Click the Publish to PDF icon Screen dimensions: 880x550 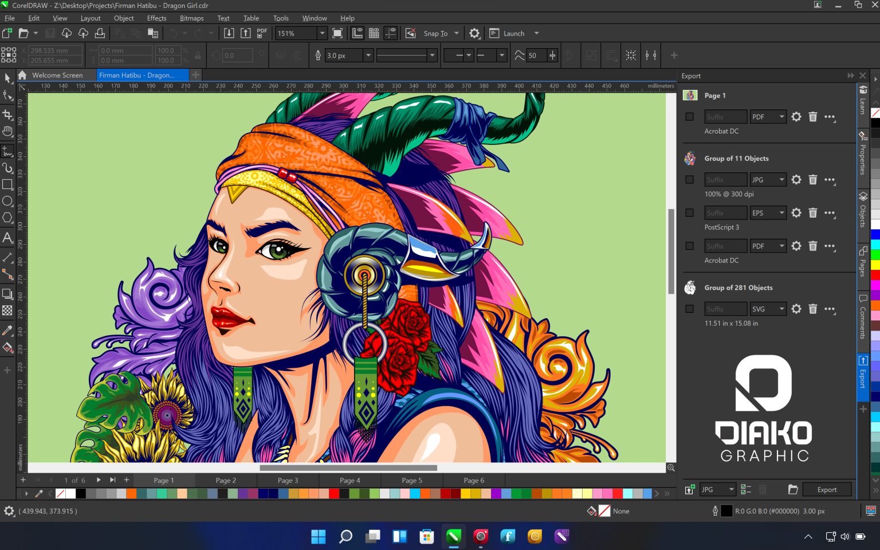[262, 33]
